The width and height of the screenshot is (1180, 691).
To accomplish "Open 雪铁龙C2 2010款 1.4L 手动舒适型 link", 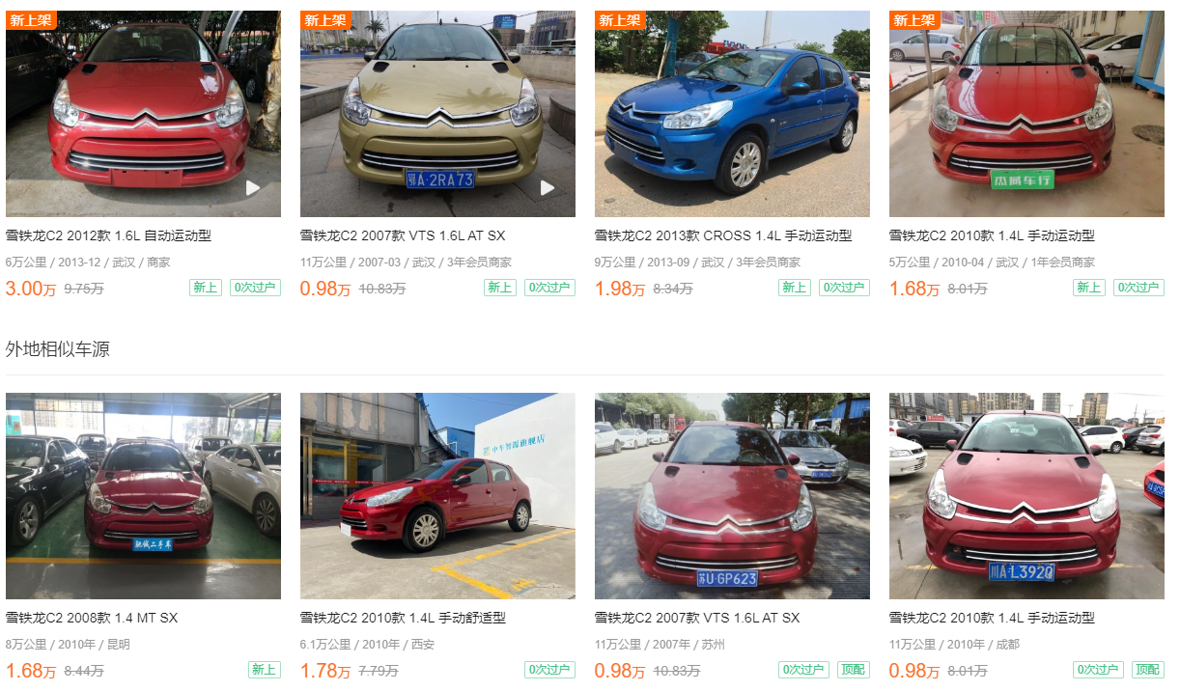I will click(403, 618).
